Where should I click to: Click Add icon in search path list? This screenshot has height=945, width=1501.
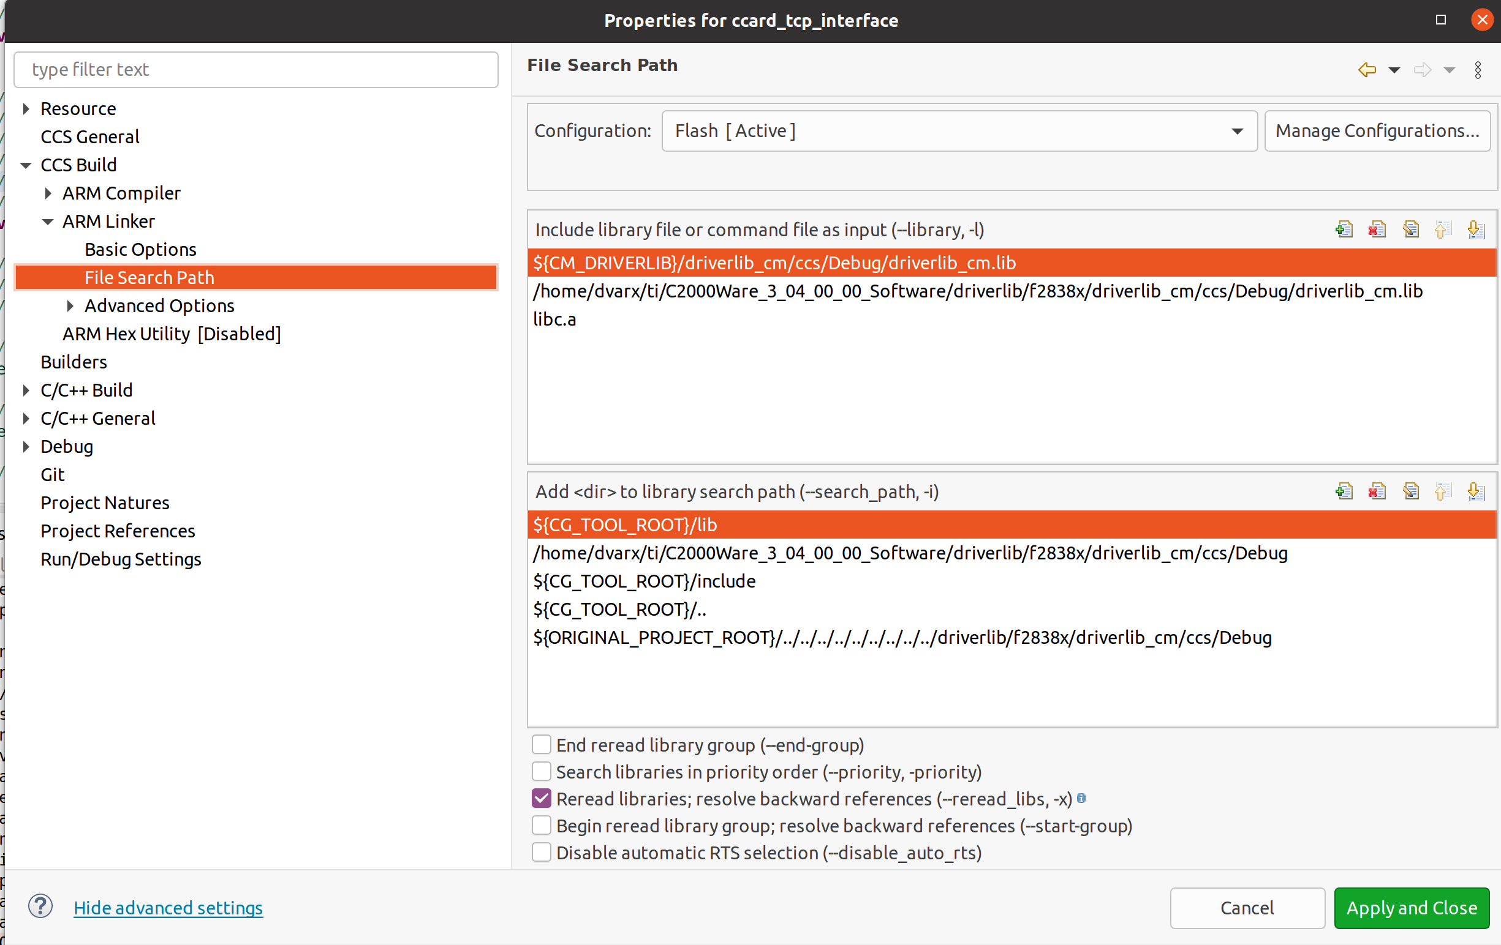[x=1344, y=492]
